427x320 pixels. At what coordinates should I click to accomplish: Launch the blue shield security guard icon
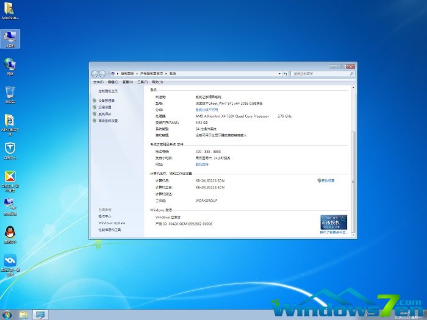click(x=10, y=151)
